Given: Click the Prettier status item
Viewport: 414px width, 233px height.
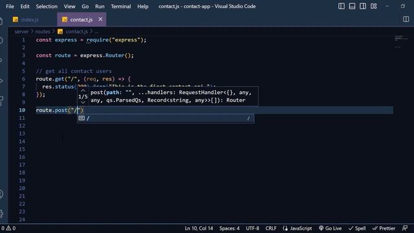Looking at the screenshot, I should pos(384,228).
